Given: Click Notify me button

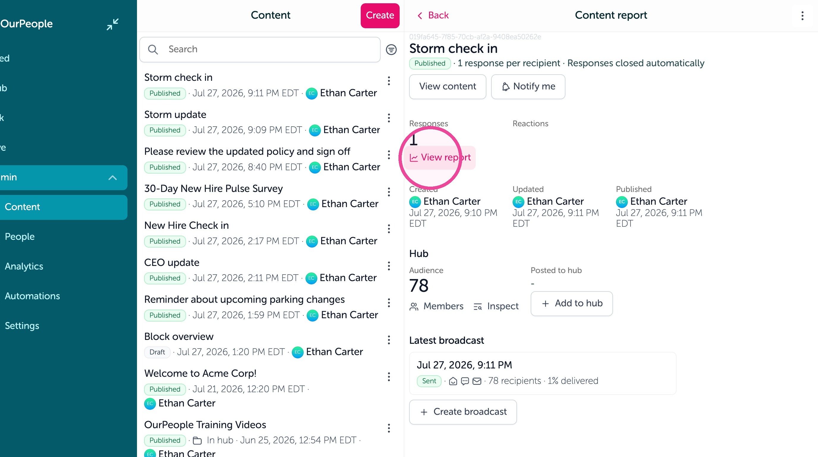Looking at the screenshot, I should point(528,87).
